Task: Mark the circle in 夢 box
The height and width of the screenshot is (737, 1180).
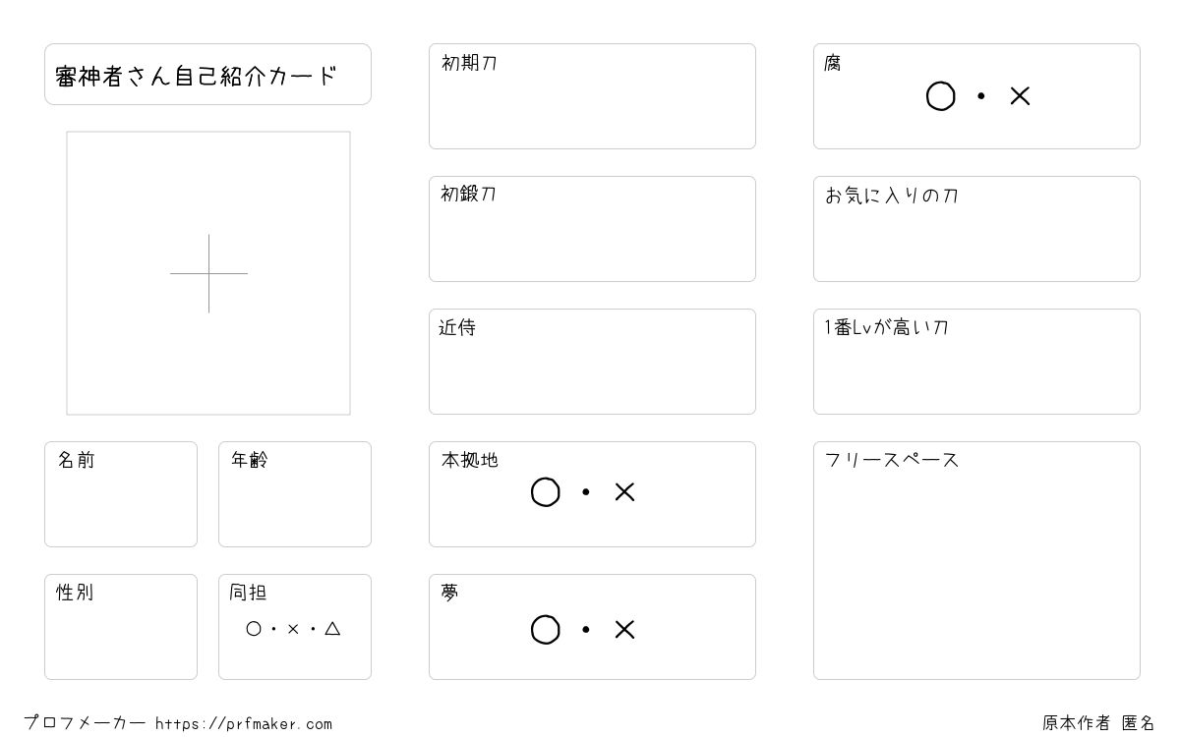Action: click(546, 630)
